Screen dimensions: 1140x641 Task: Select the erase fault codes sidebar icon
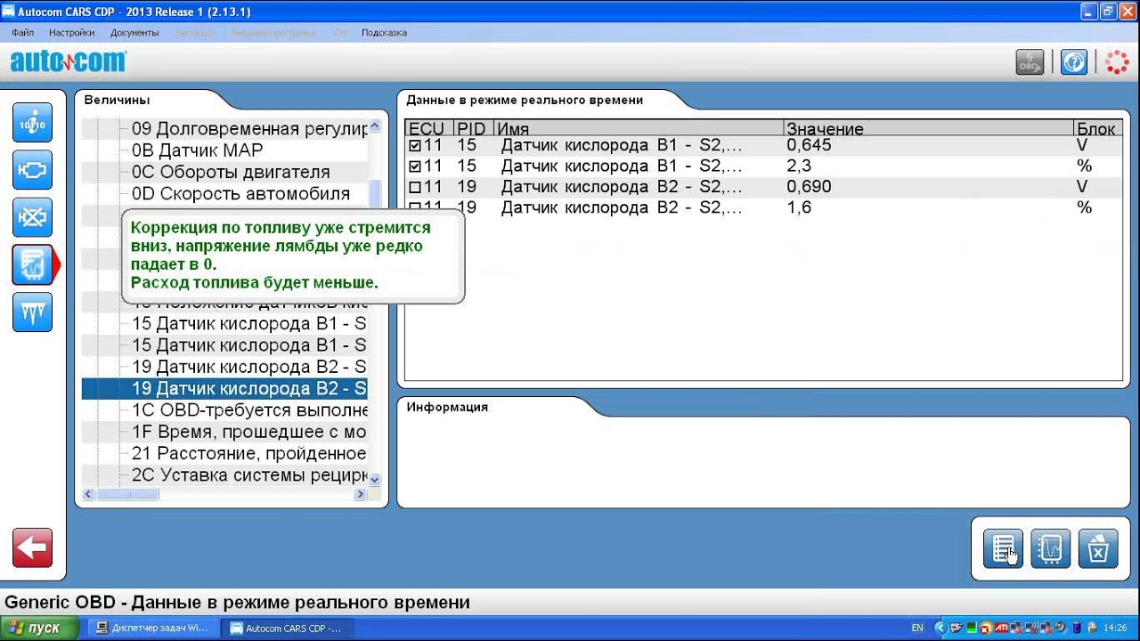pos(32,217)
